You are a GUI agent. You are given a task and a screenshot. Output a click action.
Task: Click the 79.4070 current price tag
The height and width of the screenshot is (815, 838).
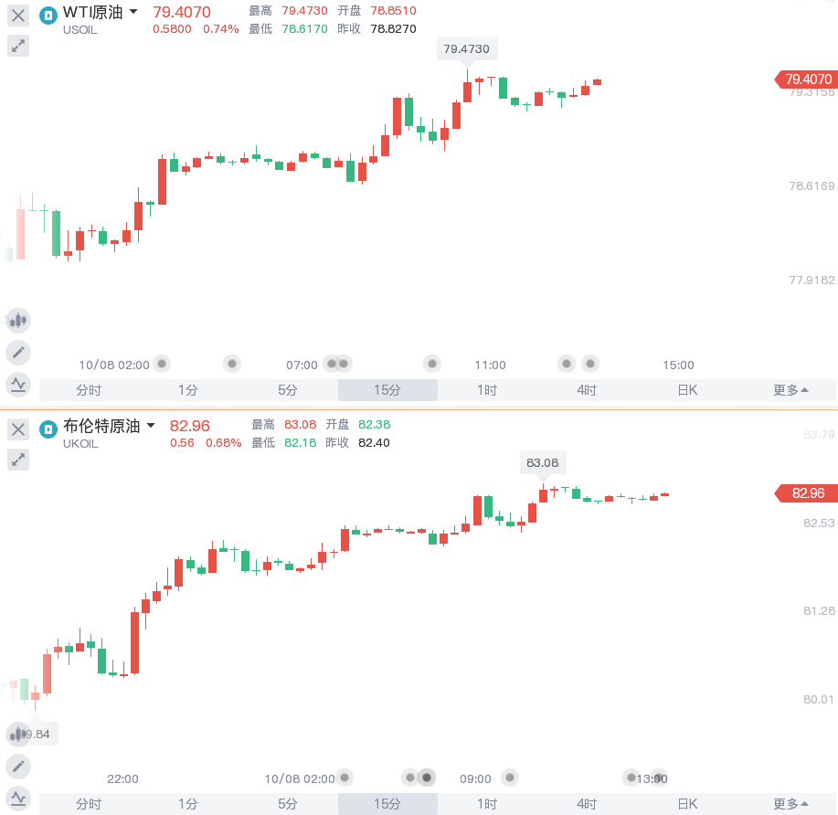[806, 79]
